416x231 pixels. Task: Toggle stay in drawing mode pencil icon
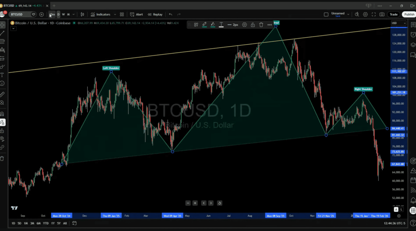pyautogui.click(x=2, y=122)
